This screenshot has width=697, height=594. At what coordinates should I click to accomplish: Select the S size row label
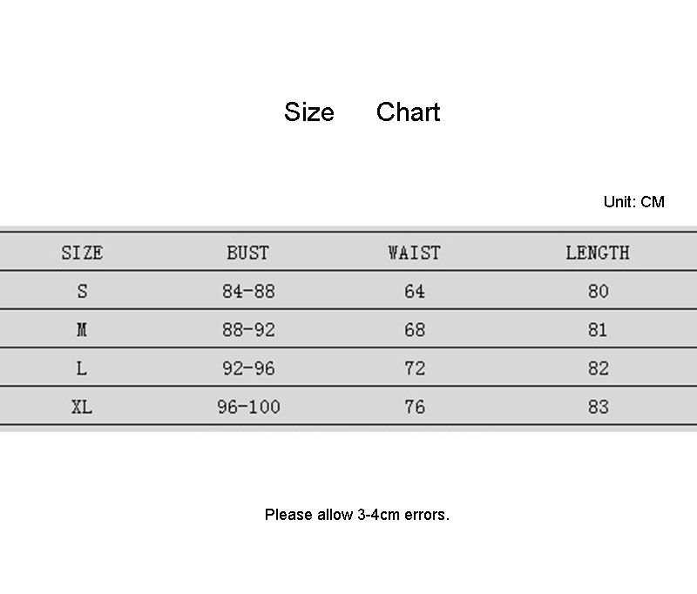click(x=82, y=292)
